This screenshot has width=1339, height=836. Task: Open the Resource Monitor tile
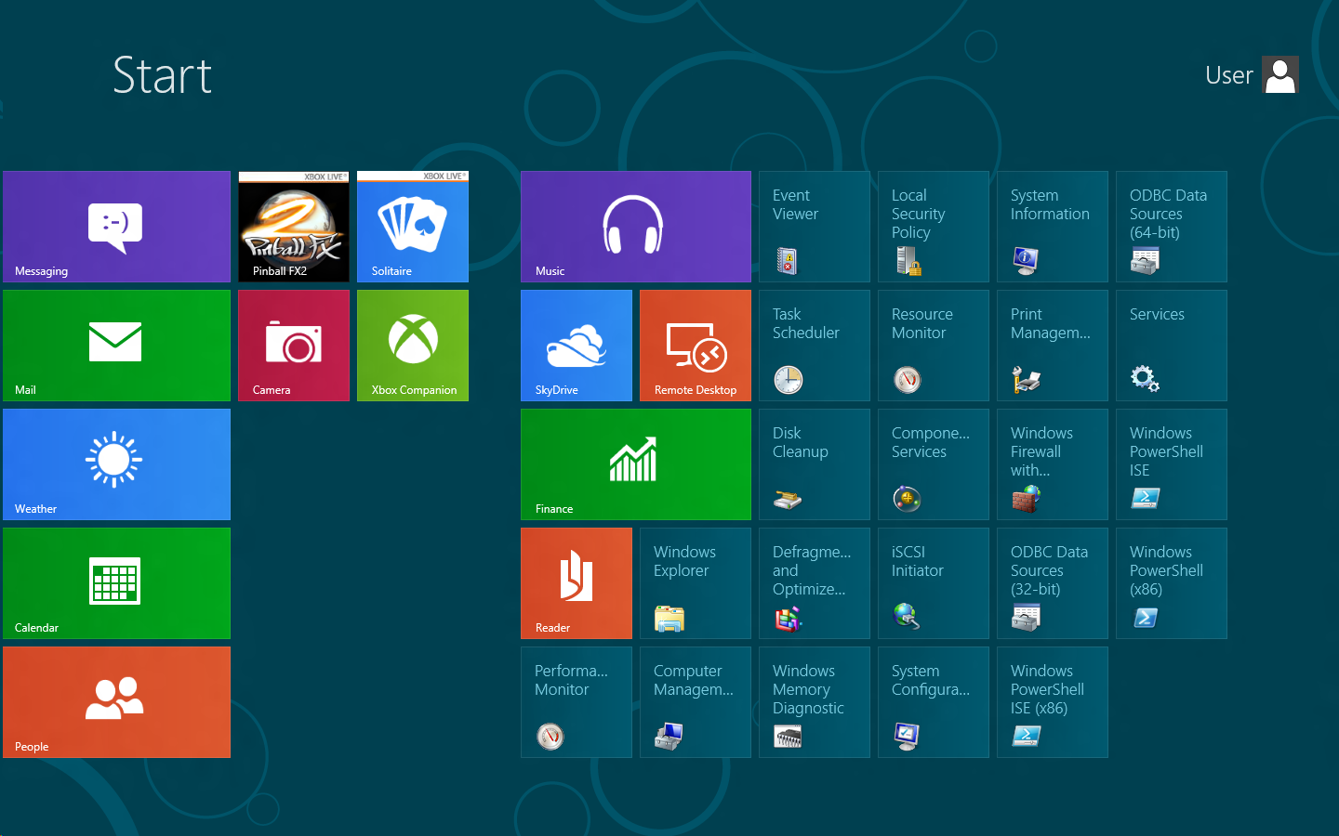[x=934, y=346]
